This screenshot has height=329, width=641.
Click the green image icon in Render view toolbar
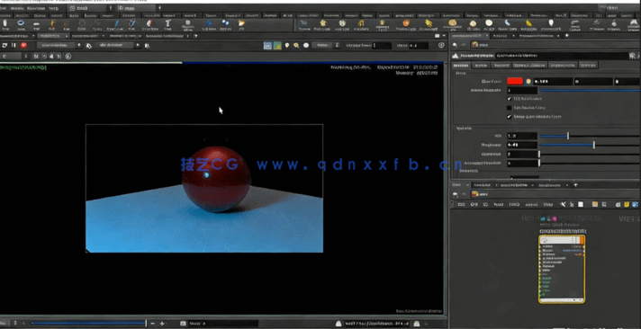[x=277, y=45]
